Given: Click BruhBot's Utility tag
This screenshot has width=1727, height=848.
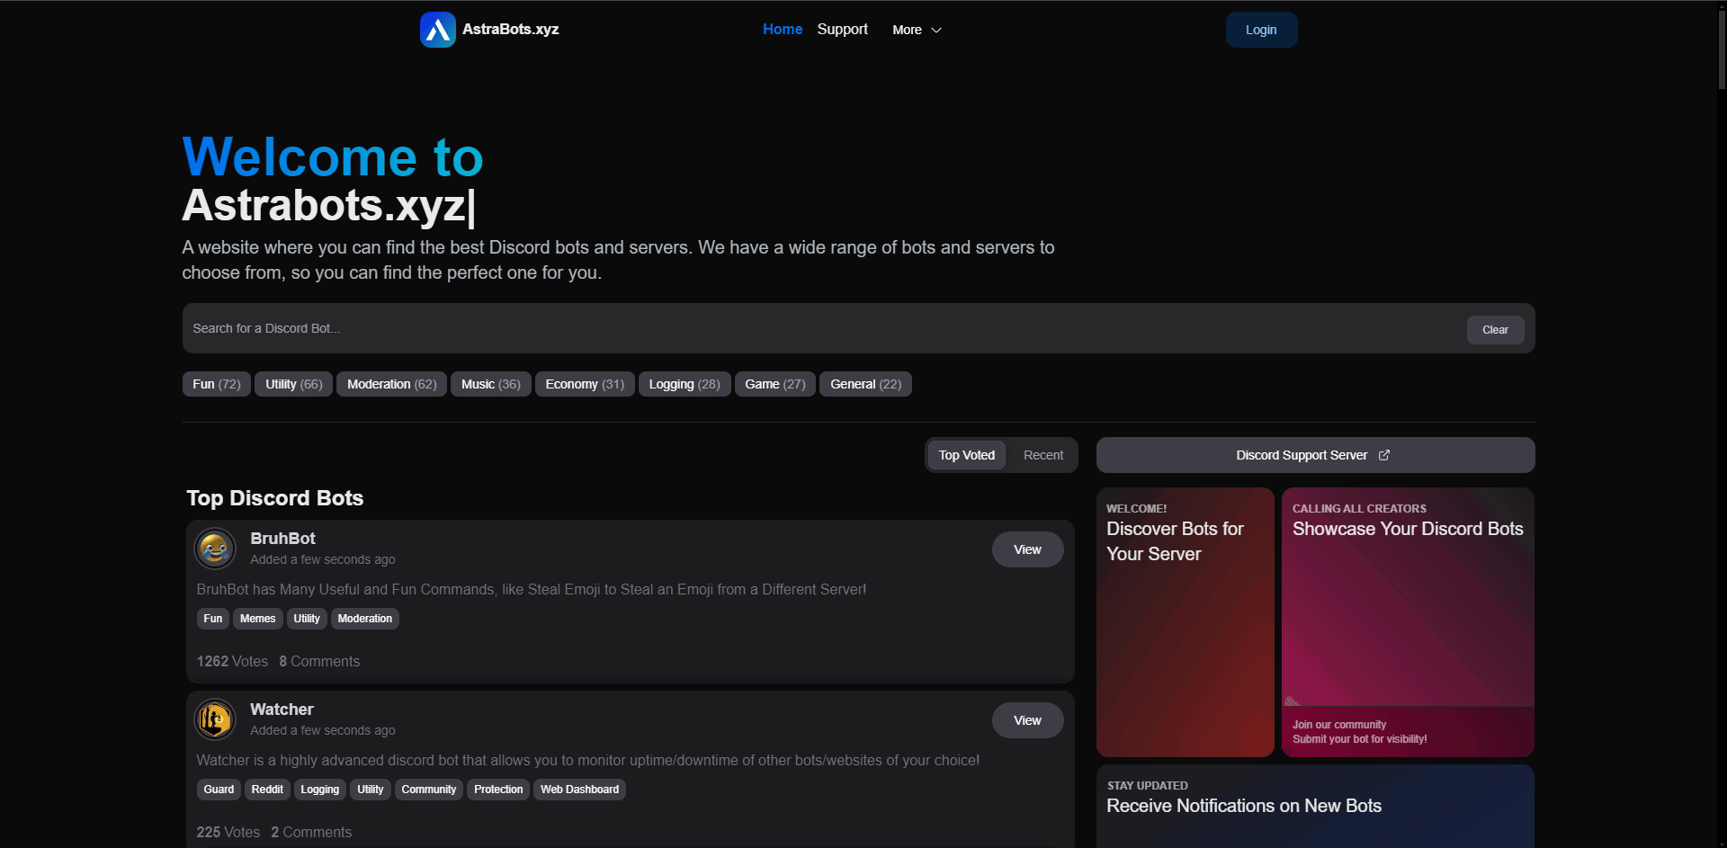Looking at the screenshot, I should click(x=307, y=619).
